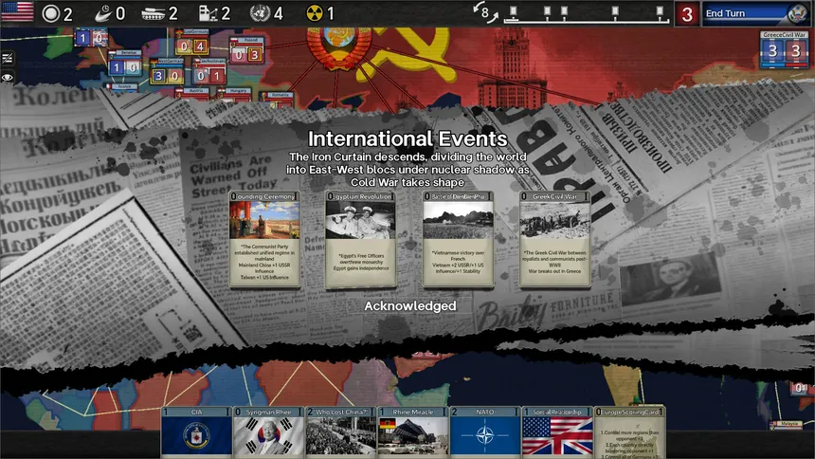Image resolution: width=815 pixels, height=459 pixels.
Task: Click the Benelux country box on map
Action: click(x=125, y=63)
